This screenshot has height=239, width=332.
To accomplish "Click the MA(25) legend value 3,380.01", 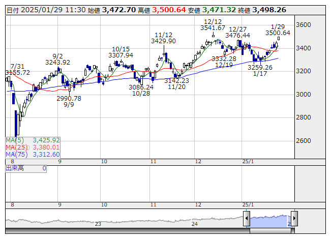I will (46, 147).
